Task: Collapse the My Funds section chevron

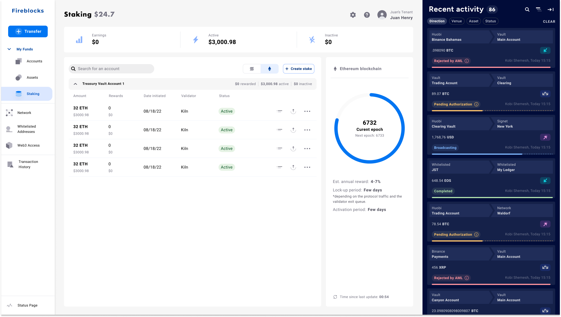Action: click(x=9, y=49)
